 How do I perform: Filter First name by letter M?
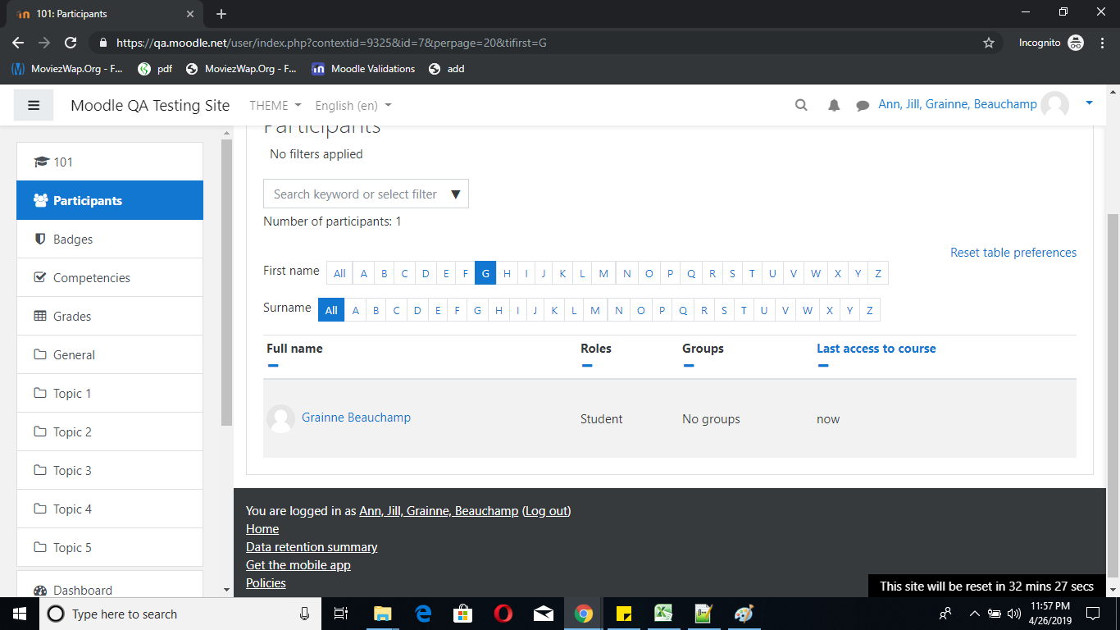pyautogui.click(x=603, y=273)
